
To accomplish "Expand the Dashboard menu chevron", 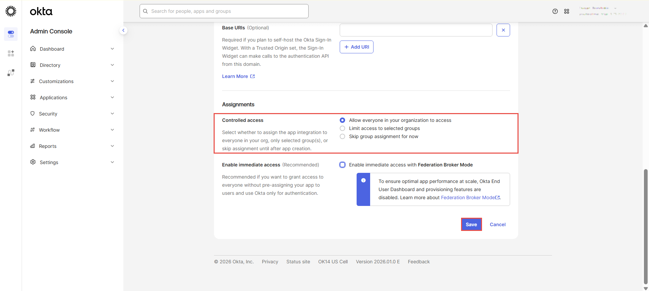I will pos(112,49).
